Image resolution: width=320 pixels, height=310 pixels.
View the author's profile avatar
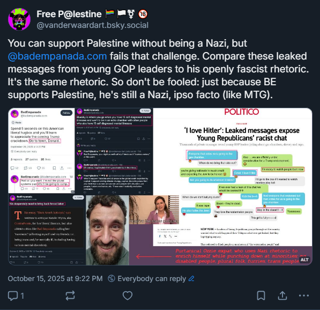coord(19,19)
